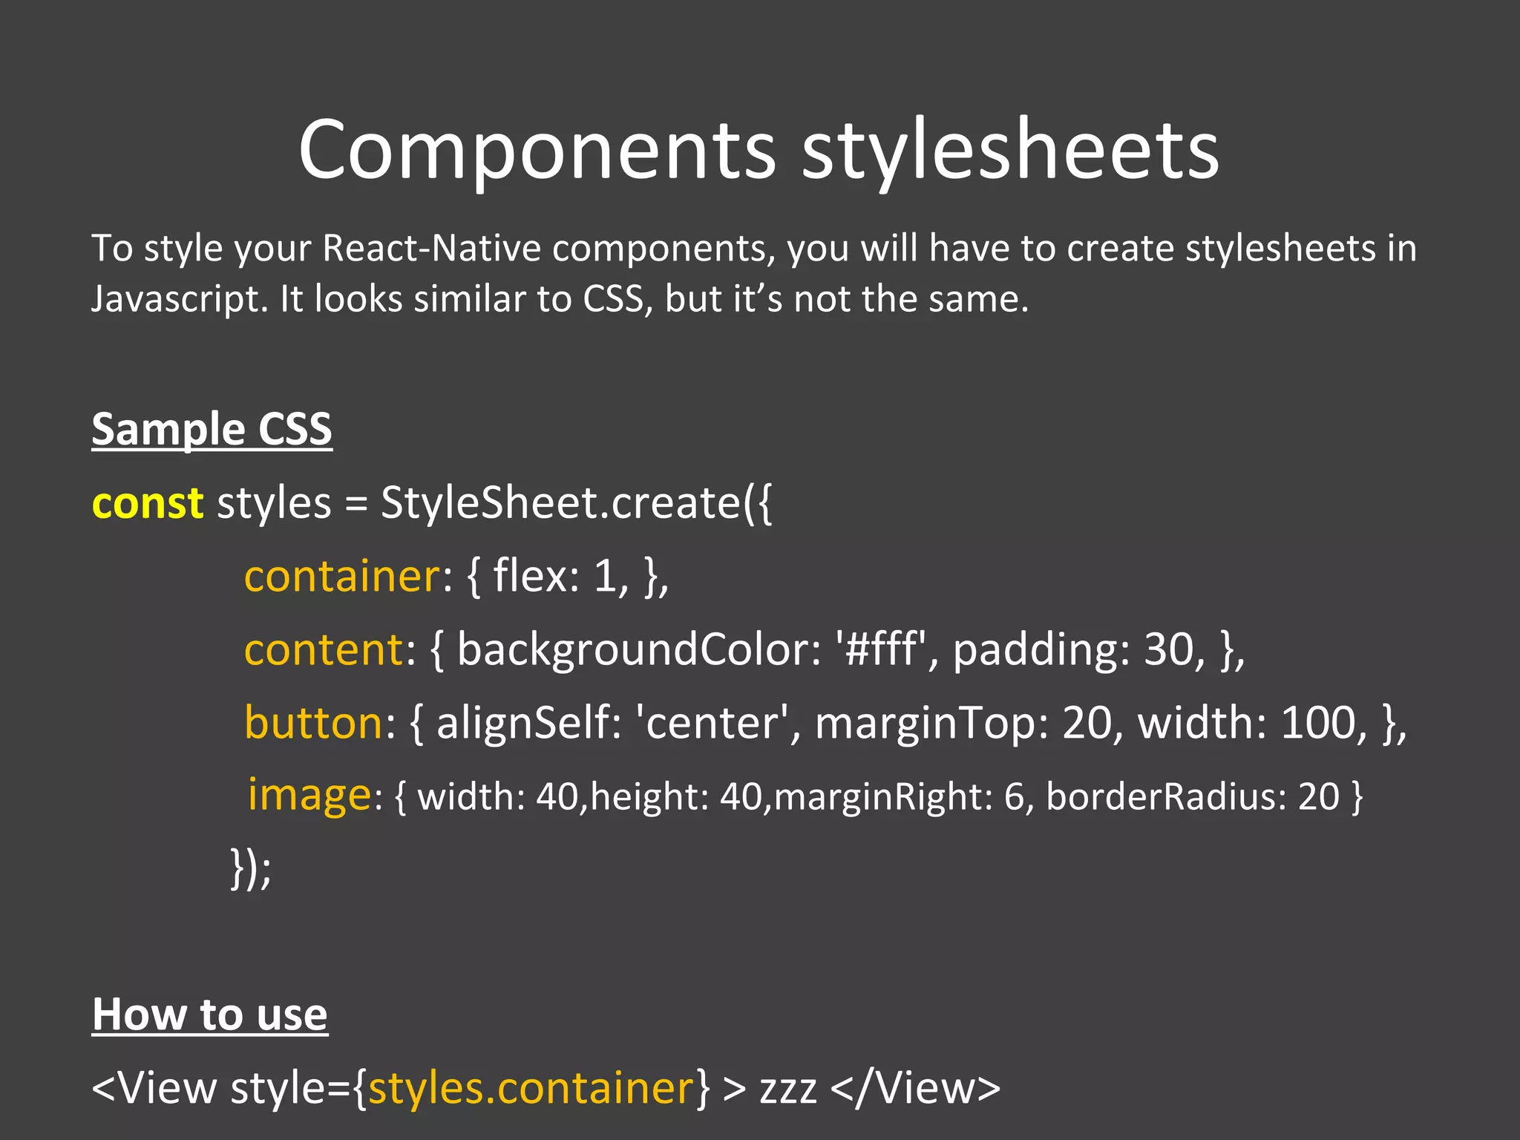Click the yellow 'const' keyword

(147, 503)
